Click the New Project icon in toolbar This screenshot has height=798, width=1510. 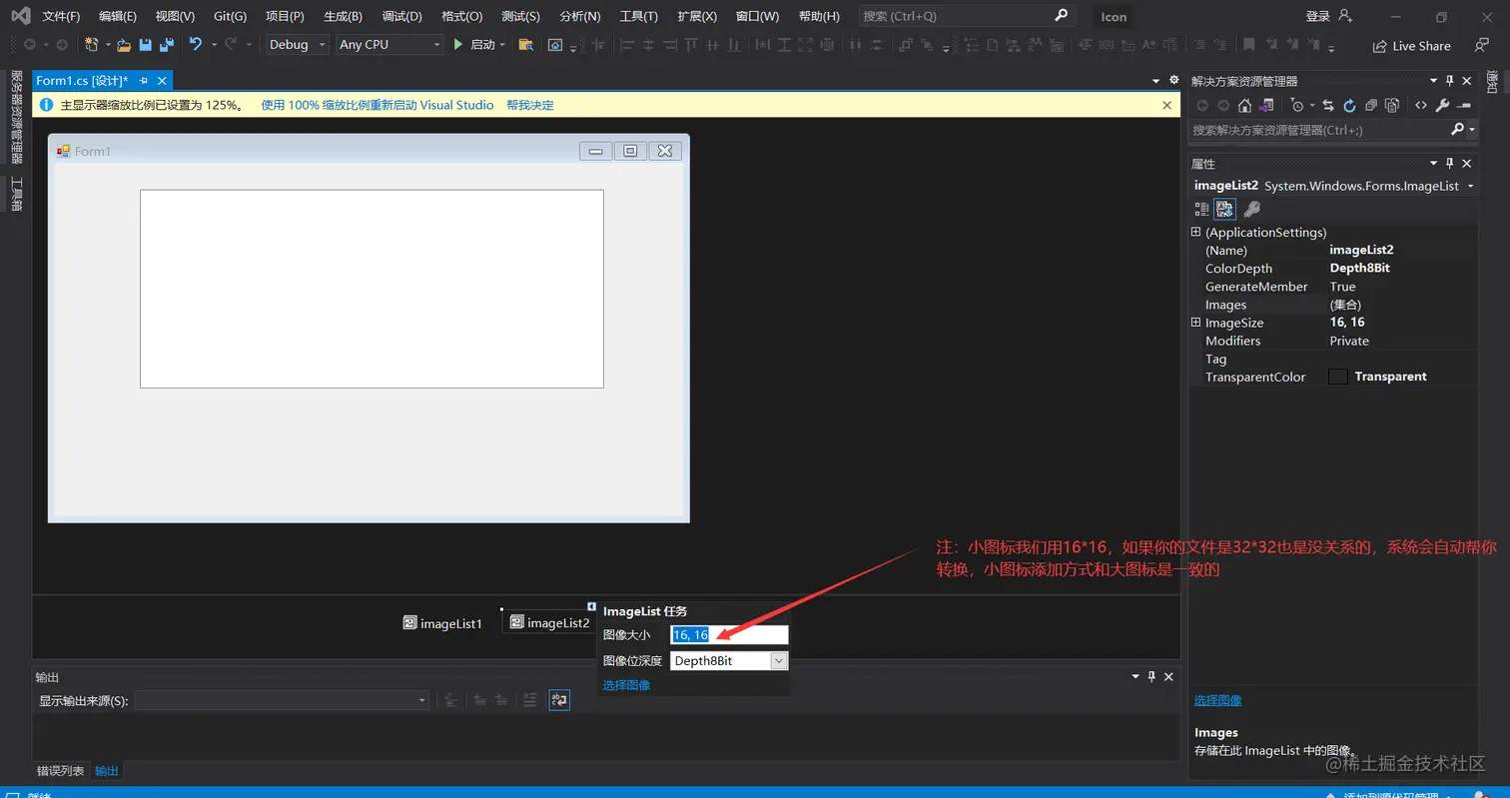pos(92,45)
